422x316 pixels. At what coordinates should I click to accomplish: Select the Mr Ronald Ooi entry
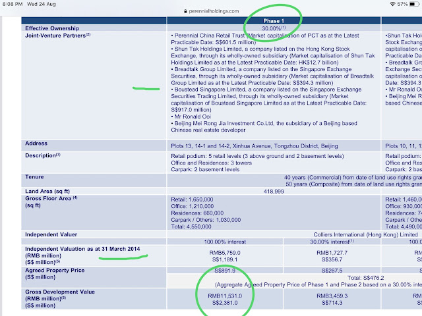tap(191, 117)
